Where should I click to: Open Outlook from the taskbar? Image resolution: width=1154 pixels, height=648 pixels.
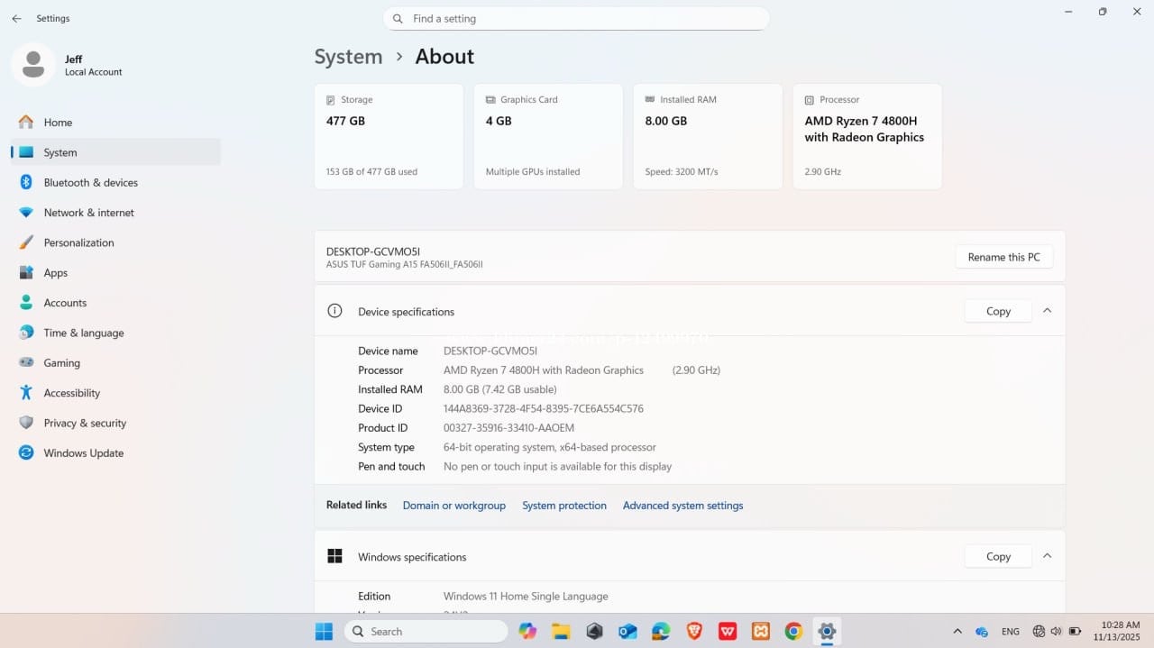pos(627,632)
